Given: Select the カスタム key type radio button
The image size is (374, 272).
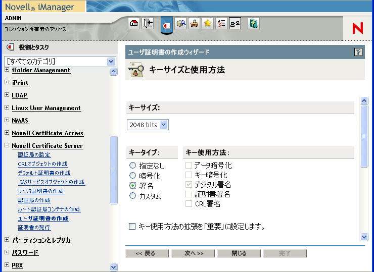Looking at the screenshot, I should click(x=132, y=195).
